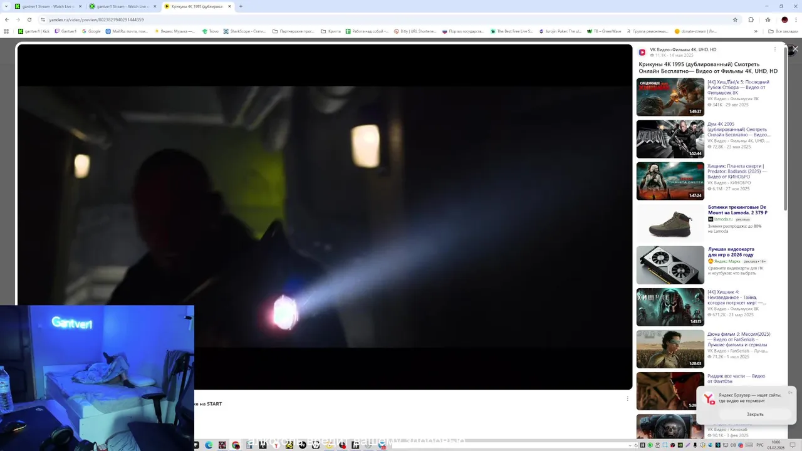Click Закрыть on the Яндекс Браузер popup

[x=755, y=414]
